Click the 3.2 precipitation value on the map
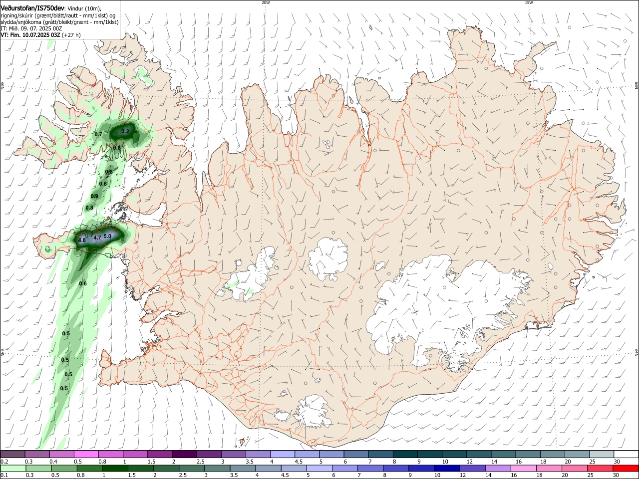This screenshot has width=639, height=479. 126,131
